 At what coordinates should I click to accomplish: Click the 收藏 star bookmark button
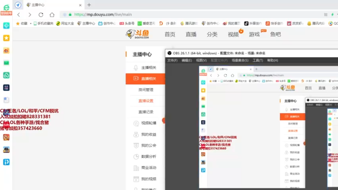click(x=22, y=24)
